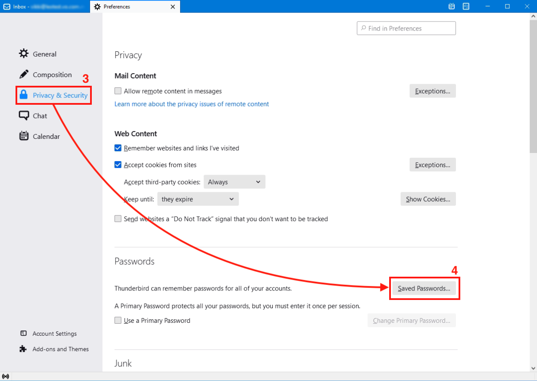Expand the Accept third-party cookies dropdown

(234, 182)
